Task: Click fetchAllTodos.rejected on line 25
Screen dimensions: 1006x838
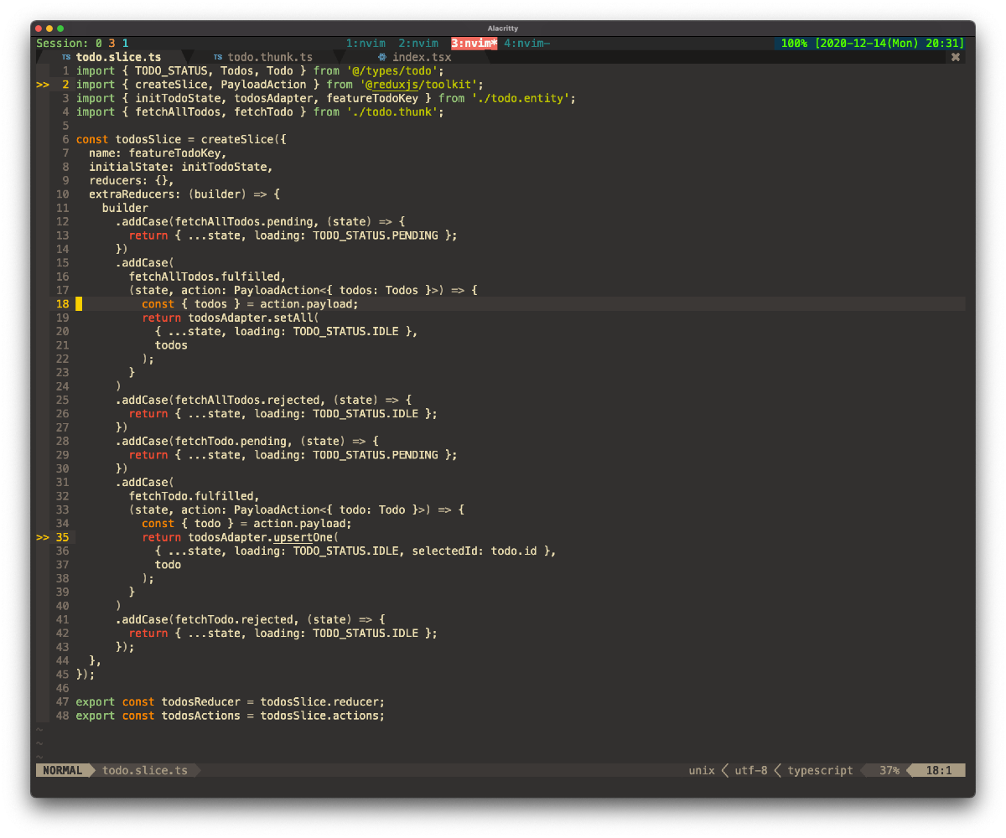Action: pos(246,400)
